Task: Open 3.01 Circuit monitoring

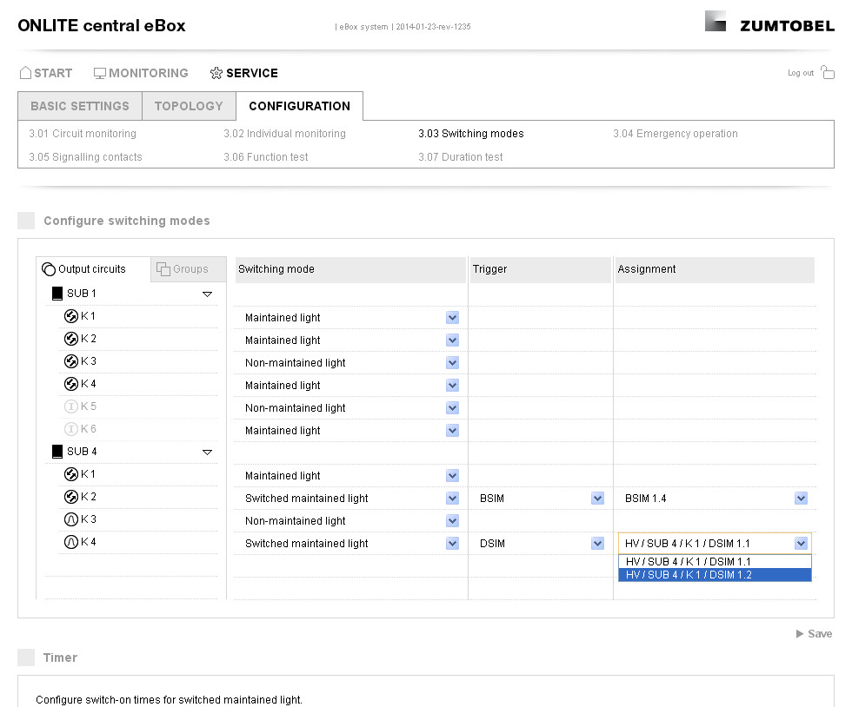Action: point(83,134)
